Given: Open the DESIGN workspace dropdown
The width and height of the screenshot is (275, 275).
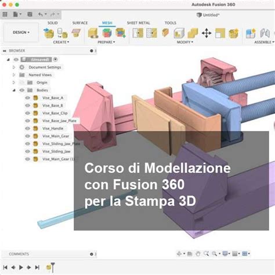Looking at the screenshot, I should 21,32.
